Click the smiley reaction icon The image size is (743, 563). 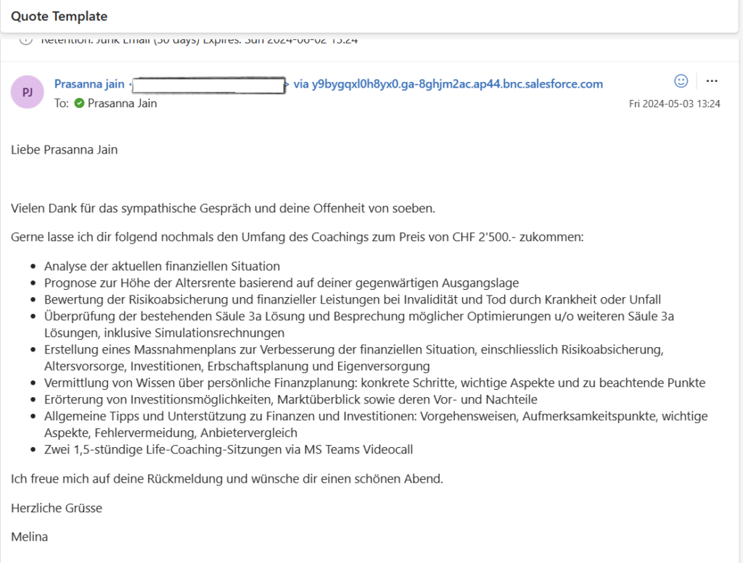tap(681, 80)
